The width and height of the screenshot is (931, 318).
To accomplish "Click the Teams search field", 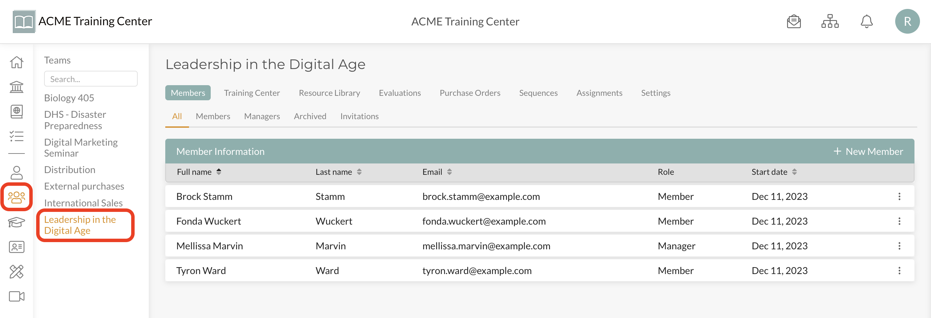I will point(91,79).
